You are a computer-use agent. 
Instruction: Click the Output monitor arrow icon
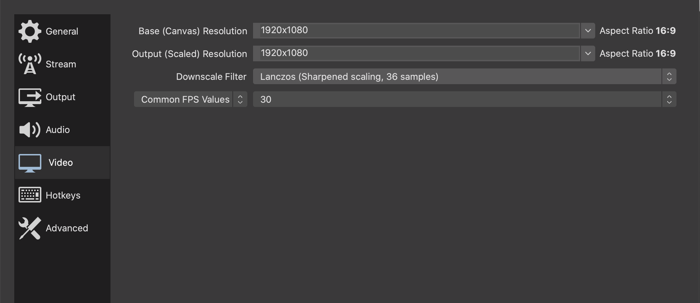pos(30,97)
